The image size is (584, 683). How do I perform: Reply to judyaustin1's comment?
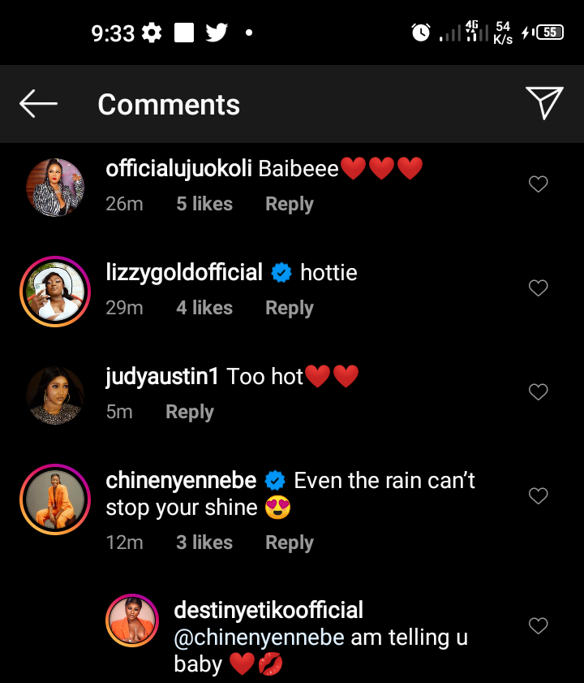tap(189, 412)
